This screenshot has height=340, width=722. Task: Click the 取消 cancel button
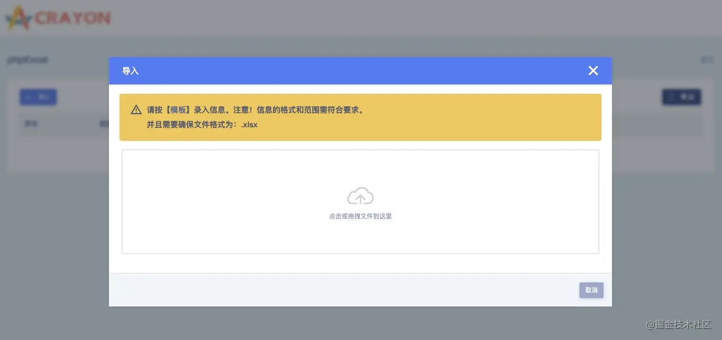coord(591,290)
